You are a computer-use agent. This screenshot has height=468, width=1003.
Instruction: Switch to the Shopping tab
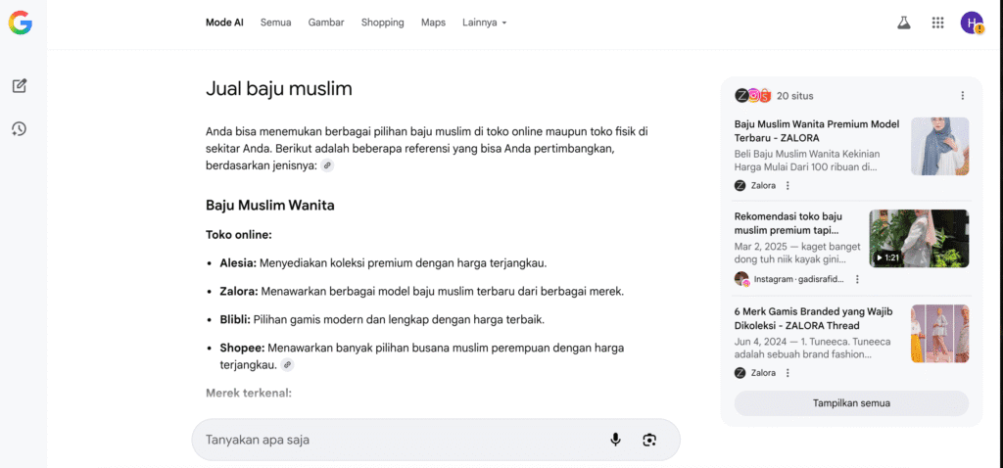[x=383, y=23]
